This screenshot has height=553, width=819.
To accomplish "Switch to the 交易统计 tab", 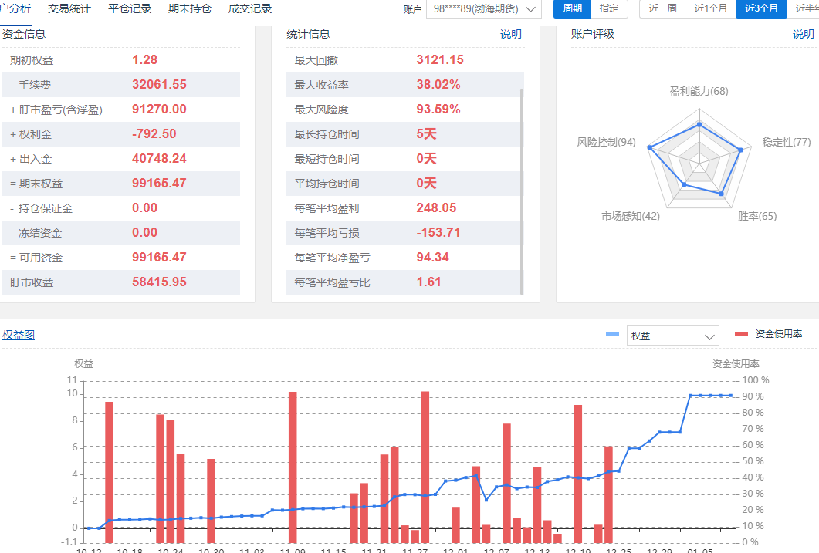I will (69, 9).
